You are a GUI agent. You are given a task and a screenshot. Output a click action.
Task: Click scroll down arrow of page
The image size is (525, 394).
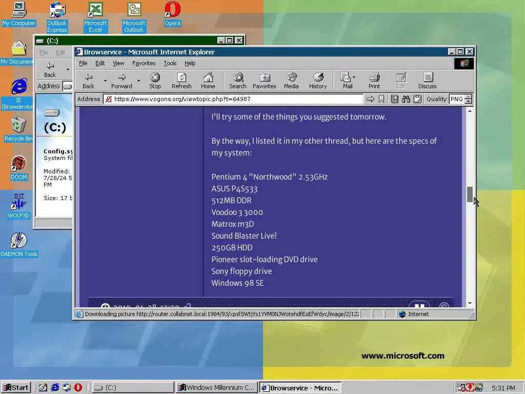[x=470, y=303]
